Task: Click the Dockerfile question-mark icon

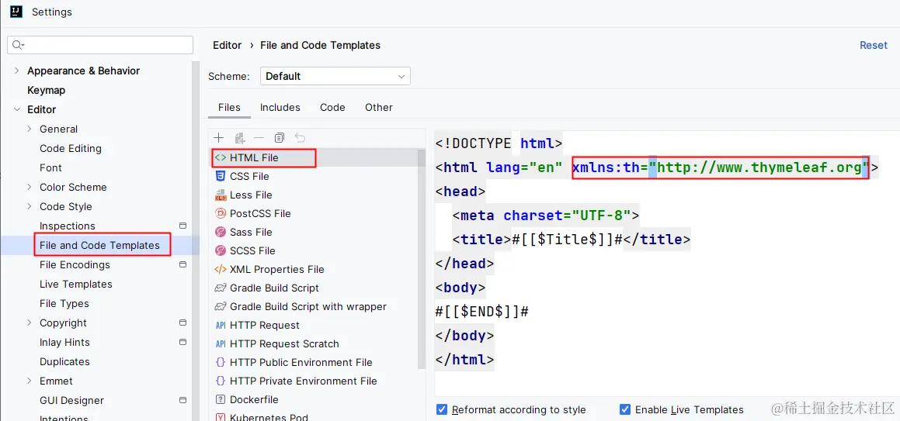Action: point(220,400)
